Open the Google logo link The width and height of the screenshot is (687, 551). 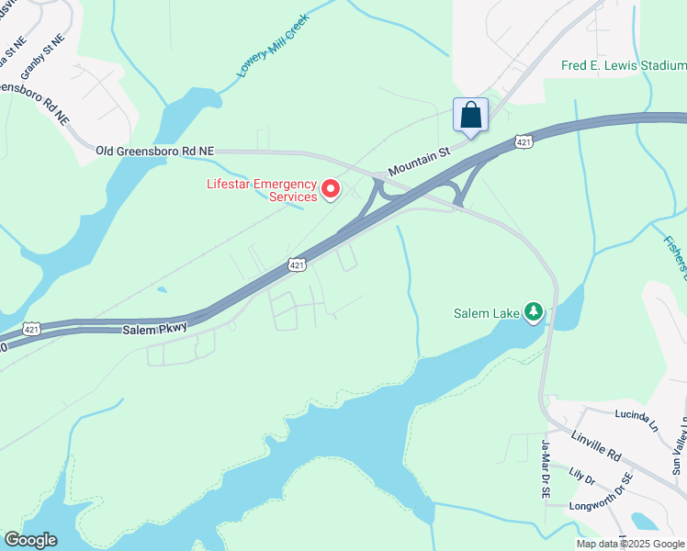[x=30, y=540]
